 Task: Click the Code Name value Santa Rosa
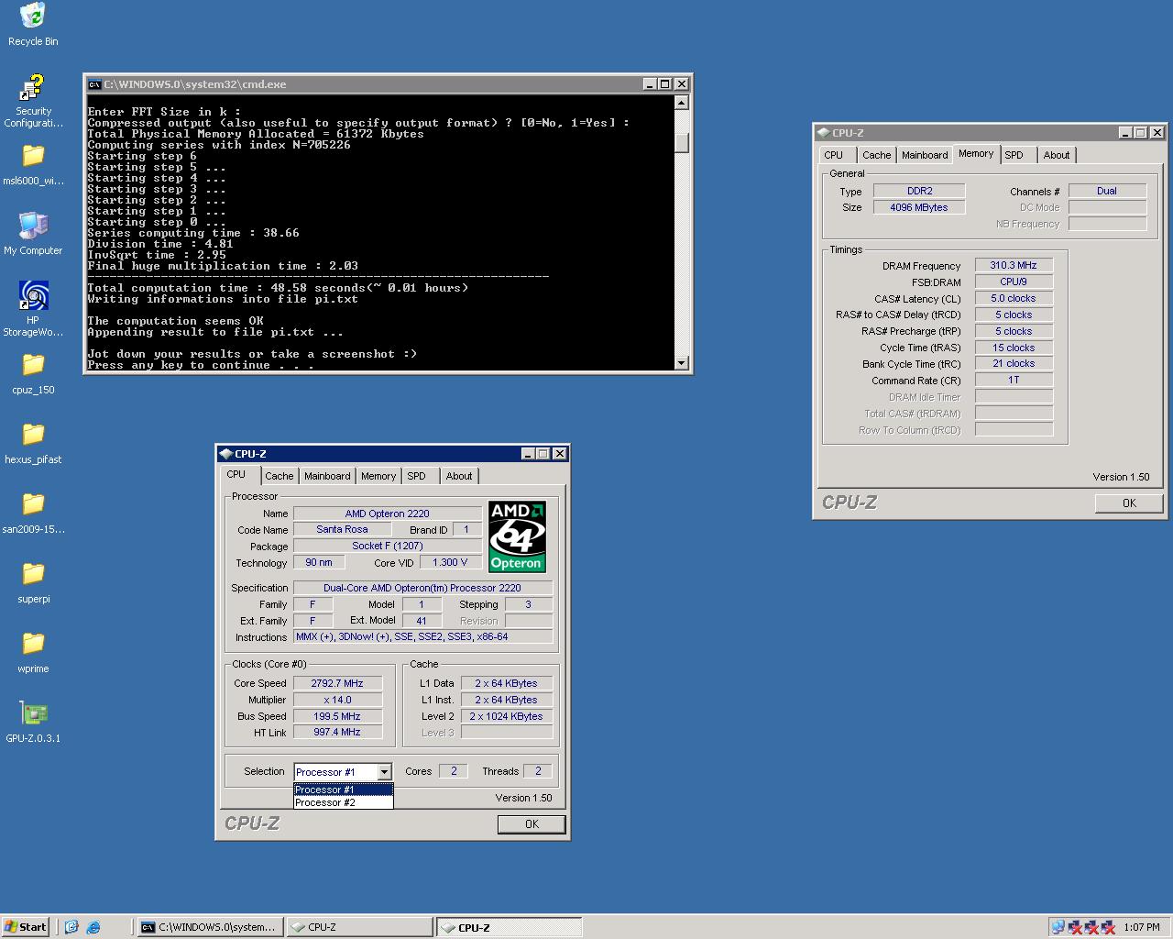click(342, 529)
